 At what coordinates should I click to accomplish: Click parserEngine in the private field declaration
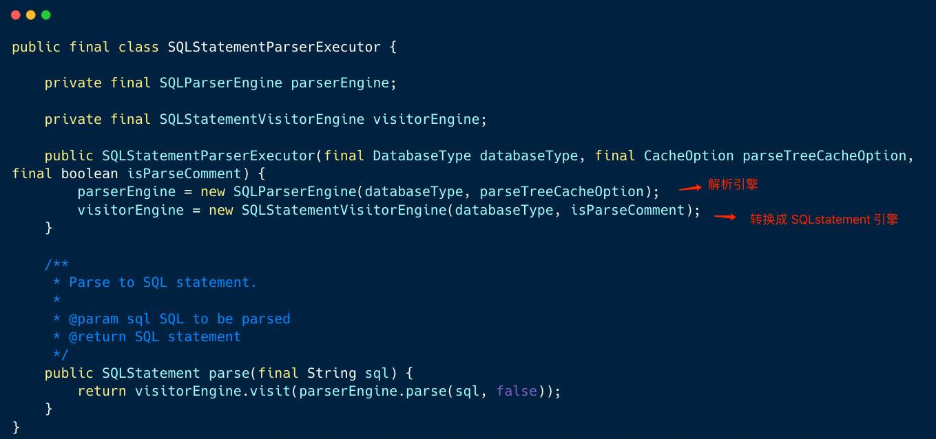click(340, 83)
